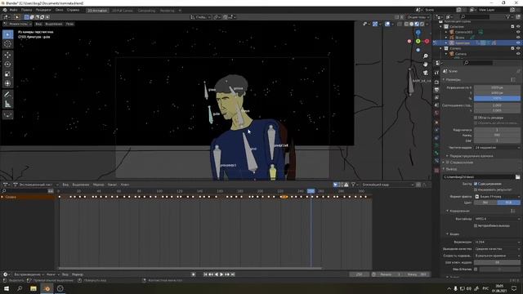Toggle Autosplit Output checkbox

(476, 225)
